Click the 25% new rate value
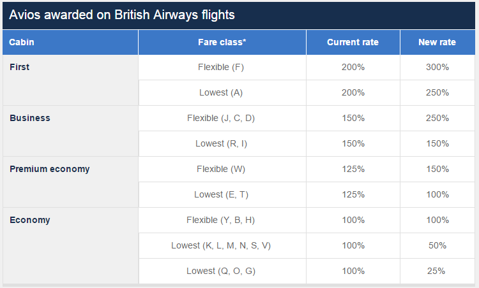This screenshot has height=288, width=479. (437, 271)
